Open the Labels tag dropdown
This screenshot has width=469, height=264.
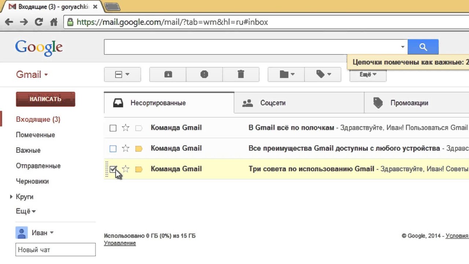[x=323, y=74]
